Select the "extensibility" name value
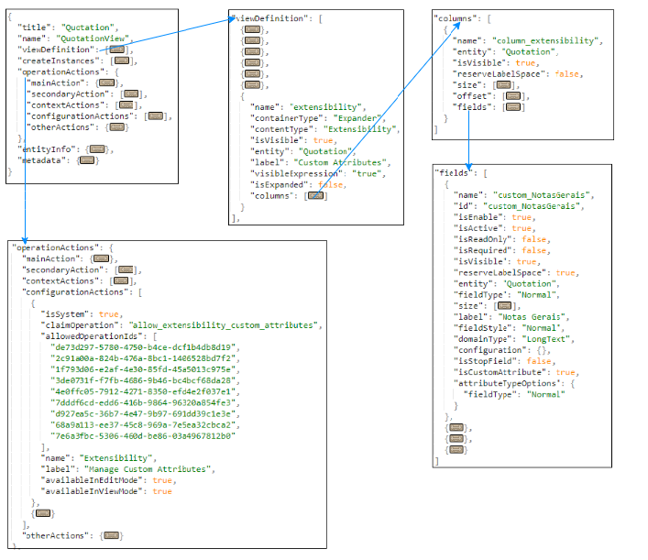 pyautogui.click(x=325, y=107)
